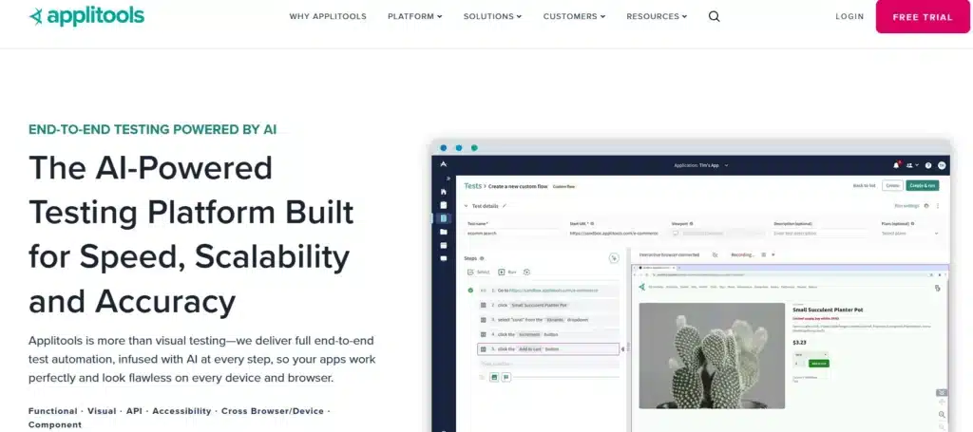Collapse the Test details section chevron
The height and width of the screenshot is (432, 973).
click(x=466, y=206)
